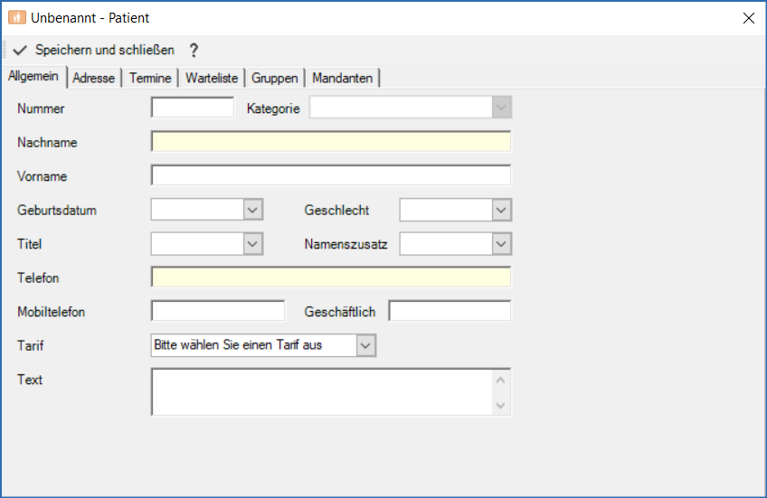The image size is (767, 498).
Task: Expand the Titel dropdown
Action: pyautogui.click(x=253, y=244)
